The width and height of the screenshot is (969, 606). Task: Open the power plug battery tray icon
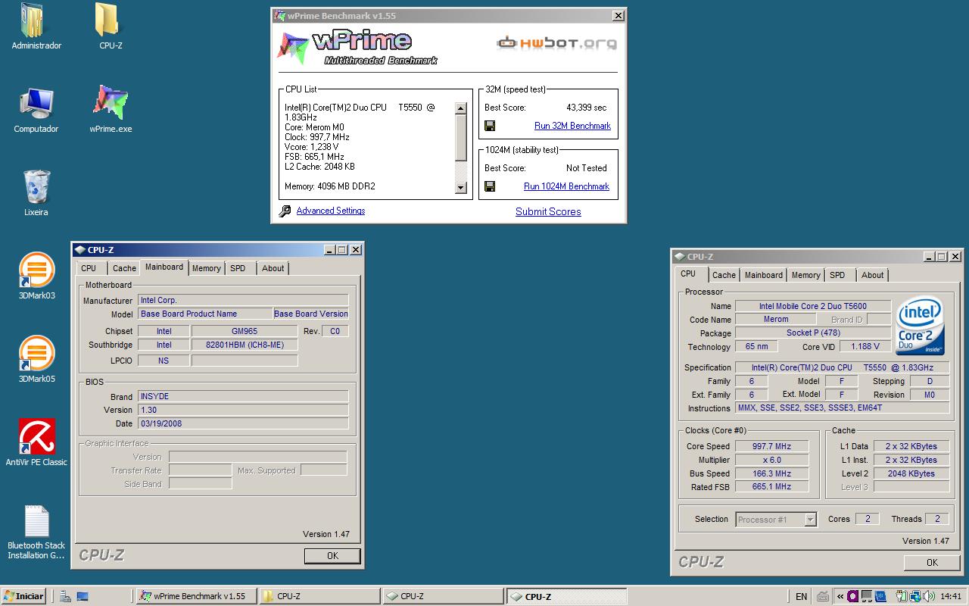point(901,597)
